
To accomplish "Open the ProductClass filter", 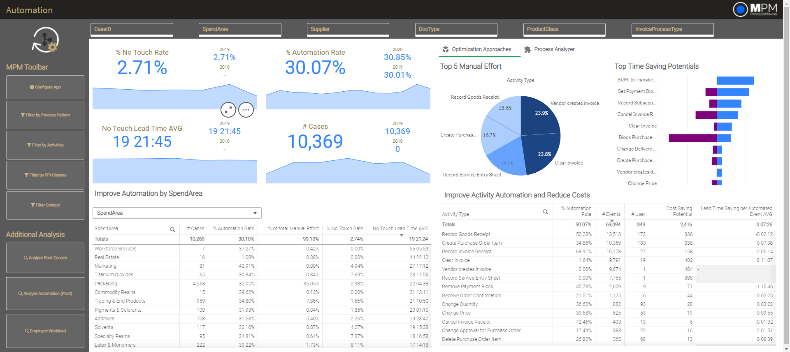I will (x=565, y=30).
